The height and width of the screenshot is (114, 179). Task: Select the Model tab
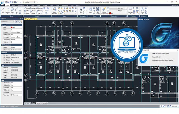click(x=34, y=103)
